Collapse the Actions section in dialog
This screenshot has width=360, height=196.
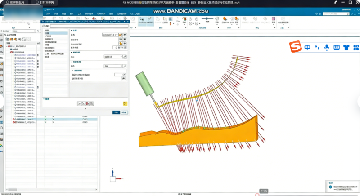click(x=44, y=98)
